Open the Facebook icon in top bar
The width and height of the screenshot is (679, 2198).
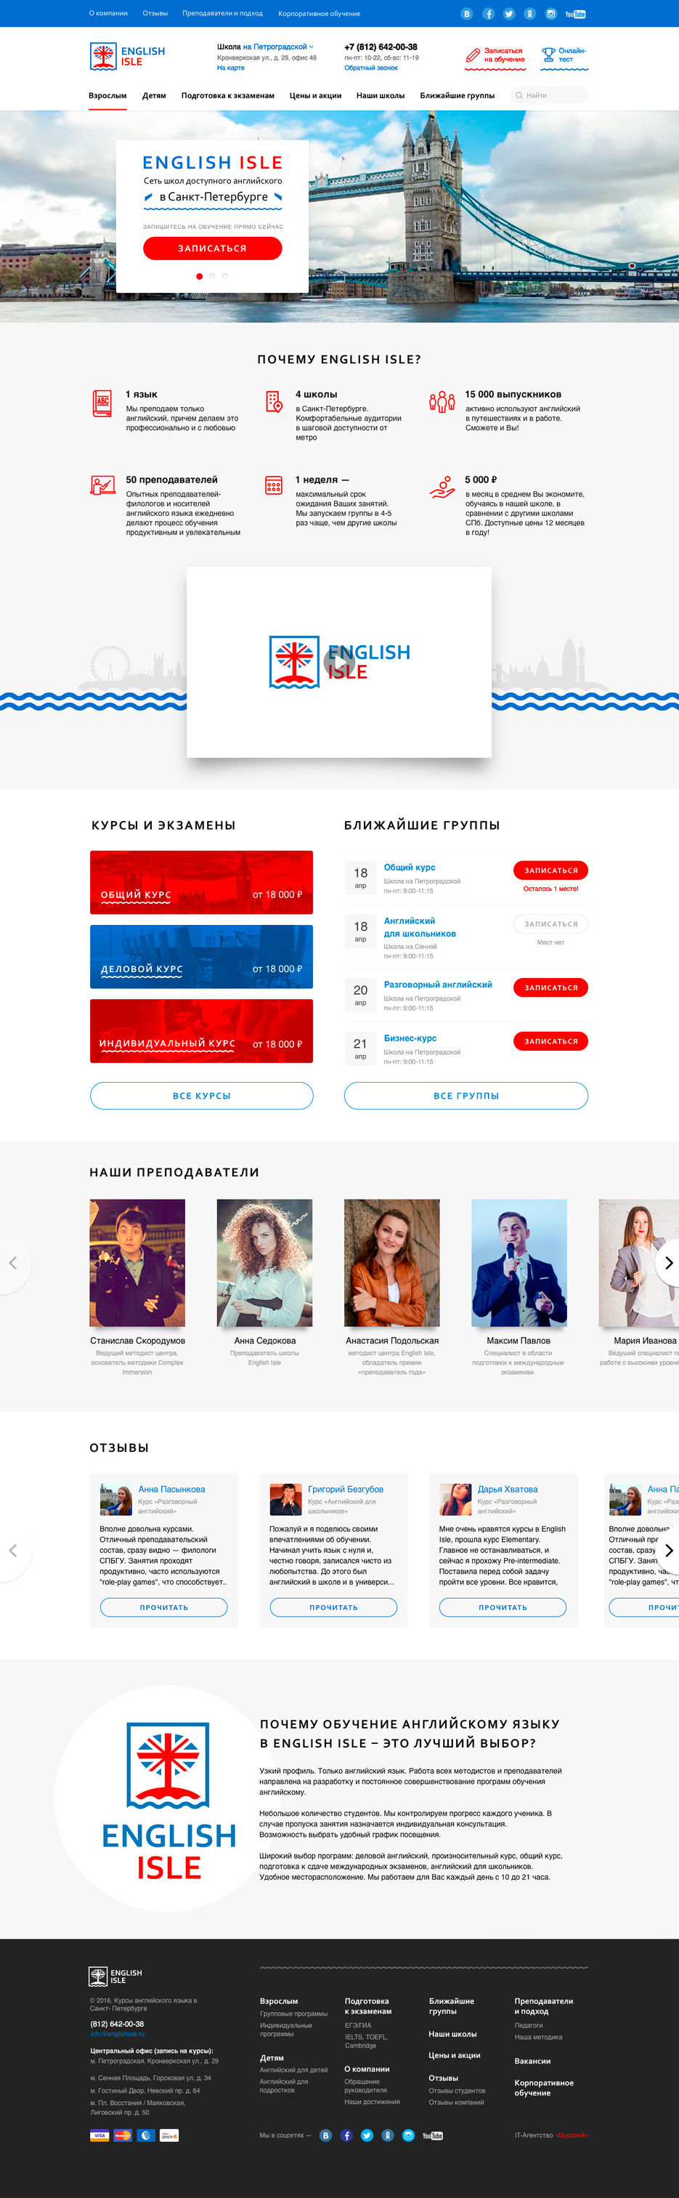click(488, 14)
